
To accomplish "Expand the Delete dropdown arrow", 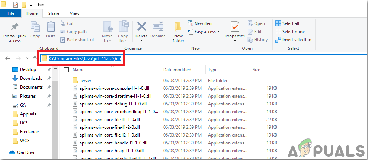I will tap(141, 41).
